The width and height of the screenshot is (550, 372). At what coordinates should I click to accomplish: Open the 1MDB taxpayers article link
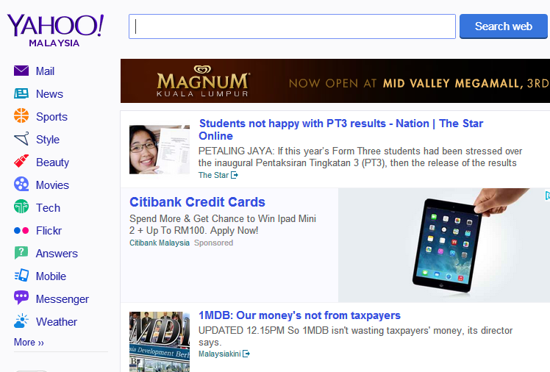click(299, 315)
